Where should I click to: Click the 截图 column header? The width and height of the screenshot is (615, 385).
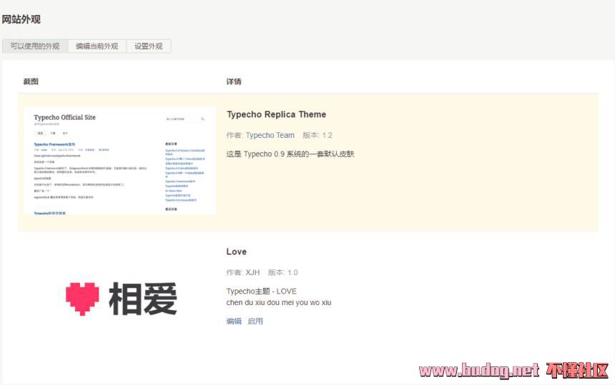click(x=31, y=81)
